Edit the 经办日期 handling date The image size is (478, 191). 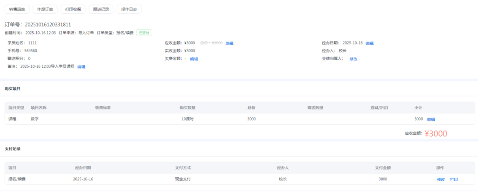[x=370, y=43]
